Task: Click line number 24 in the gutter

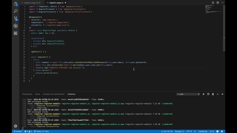Action: [24, 68]
